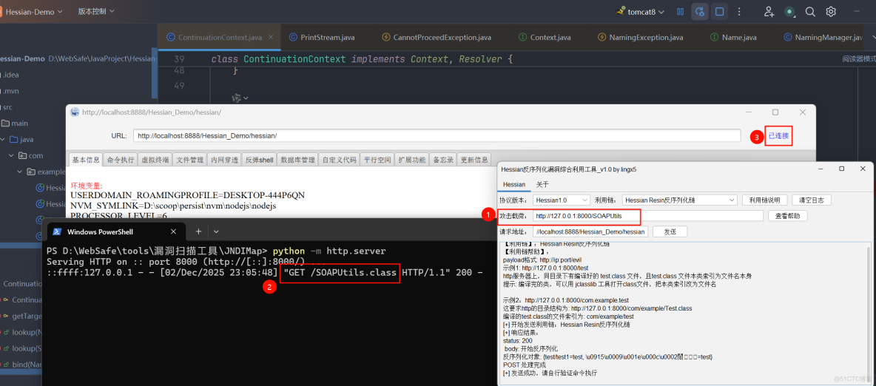876x386 pixels.
Task: Click the plus icon for new PowerShell tab
Action: point(198,231)
